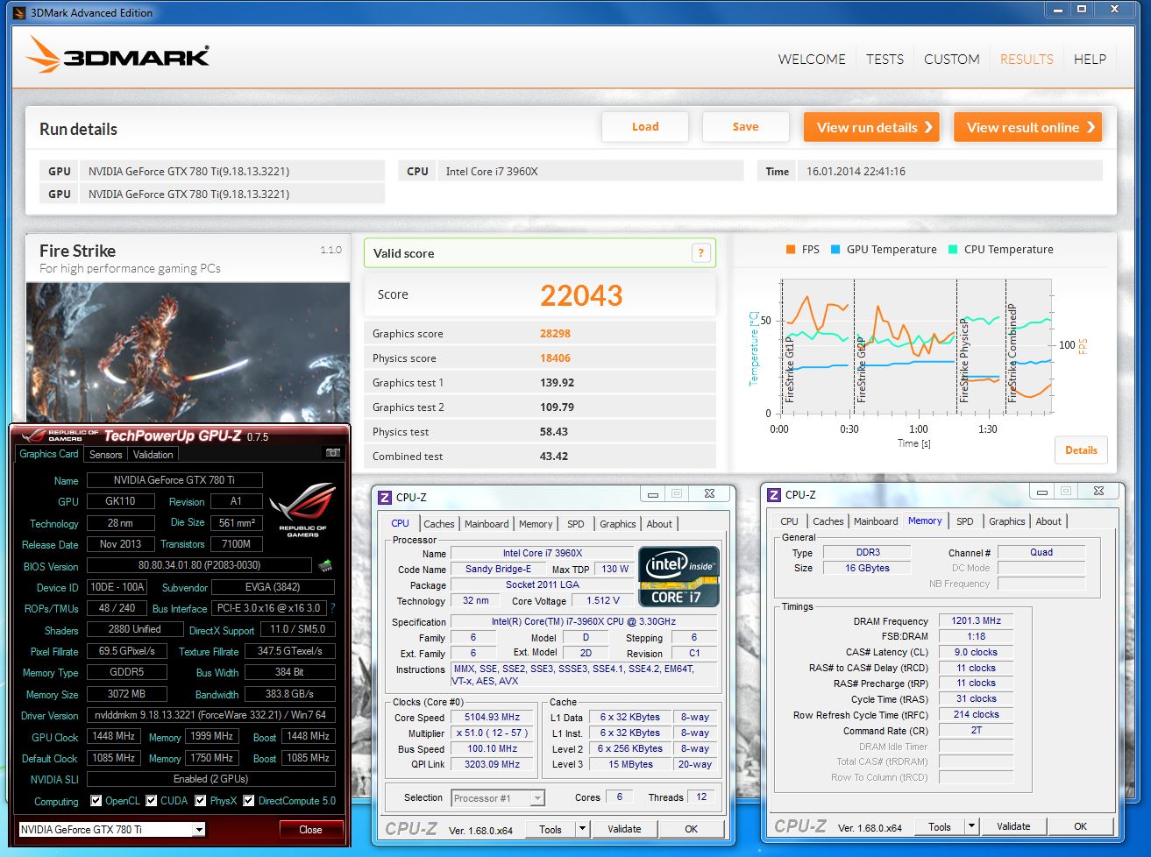Click the Physics score value 18406

coord(555,358)
